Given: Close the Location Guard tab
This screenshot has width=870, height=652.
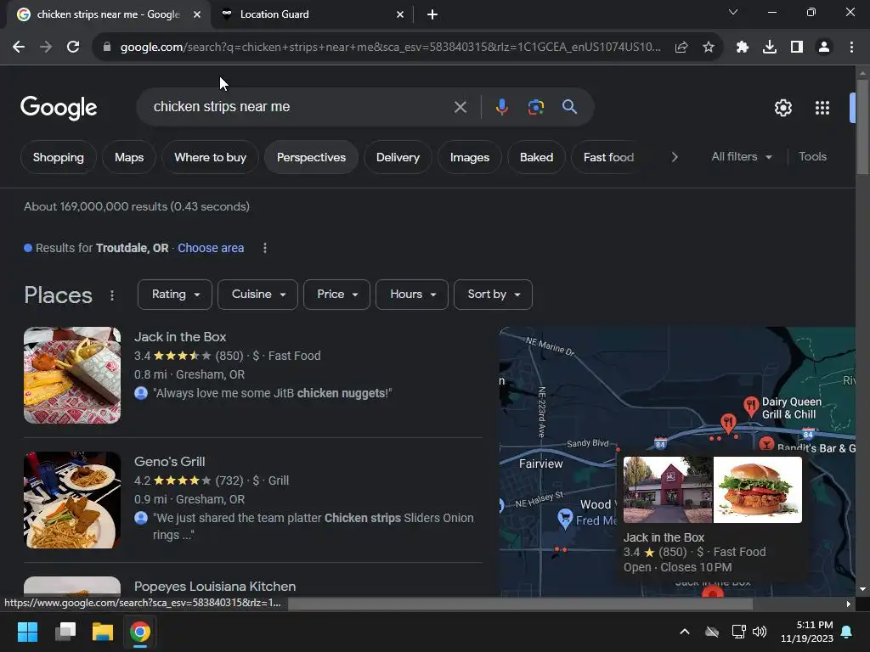Looking at the screenshot, I should (x=400, y=14).
